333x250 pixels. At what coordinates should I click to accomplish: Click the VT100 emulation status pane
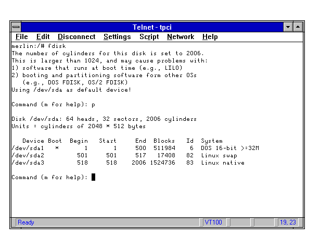coord(213,222)
